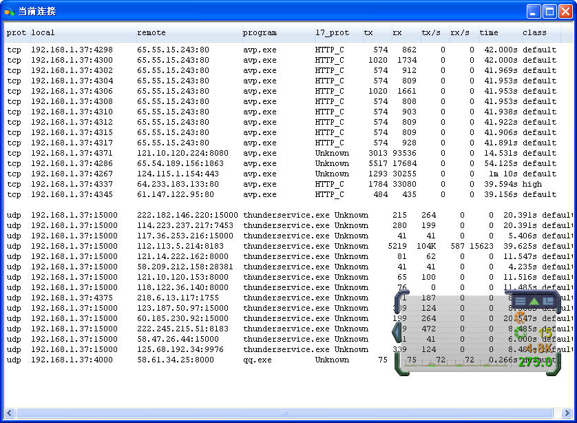Viewport: 577px width, 423px height.
Task: Click remote address 117.36.253.216:15000
Action: pyautogui.click(x=185, y=235)
